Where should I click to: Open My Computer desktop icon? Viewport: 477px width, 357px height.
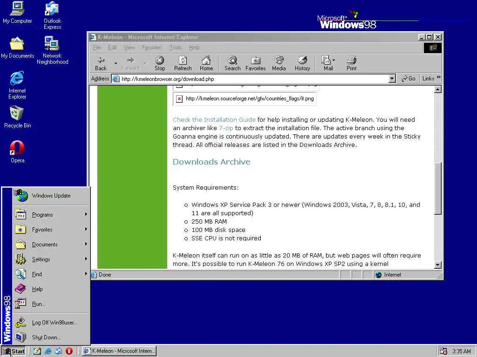(x=17, y=13)
